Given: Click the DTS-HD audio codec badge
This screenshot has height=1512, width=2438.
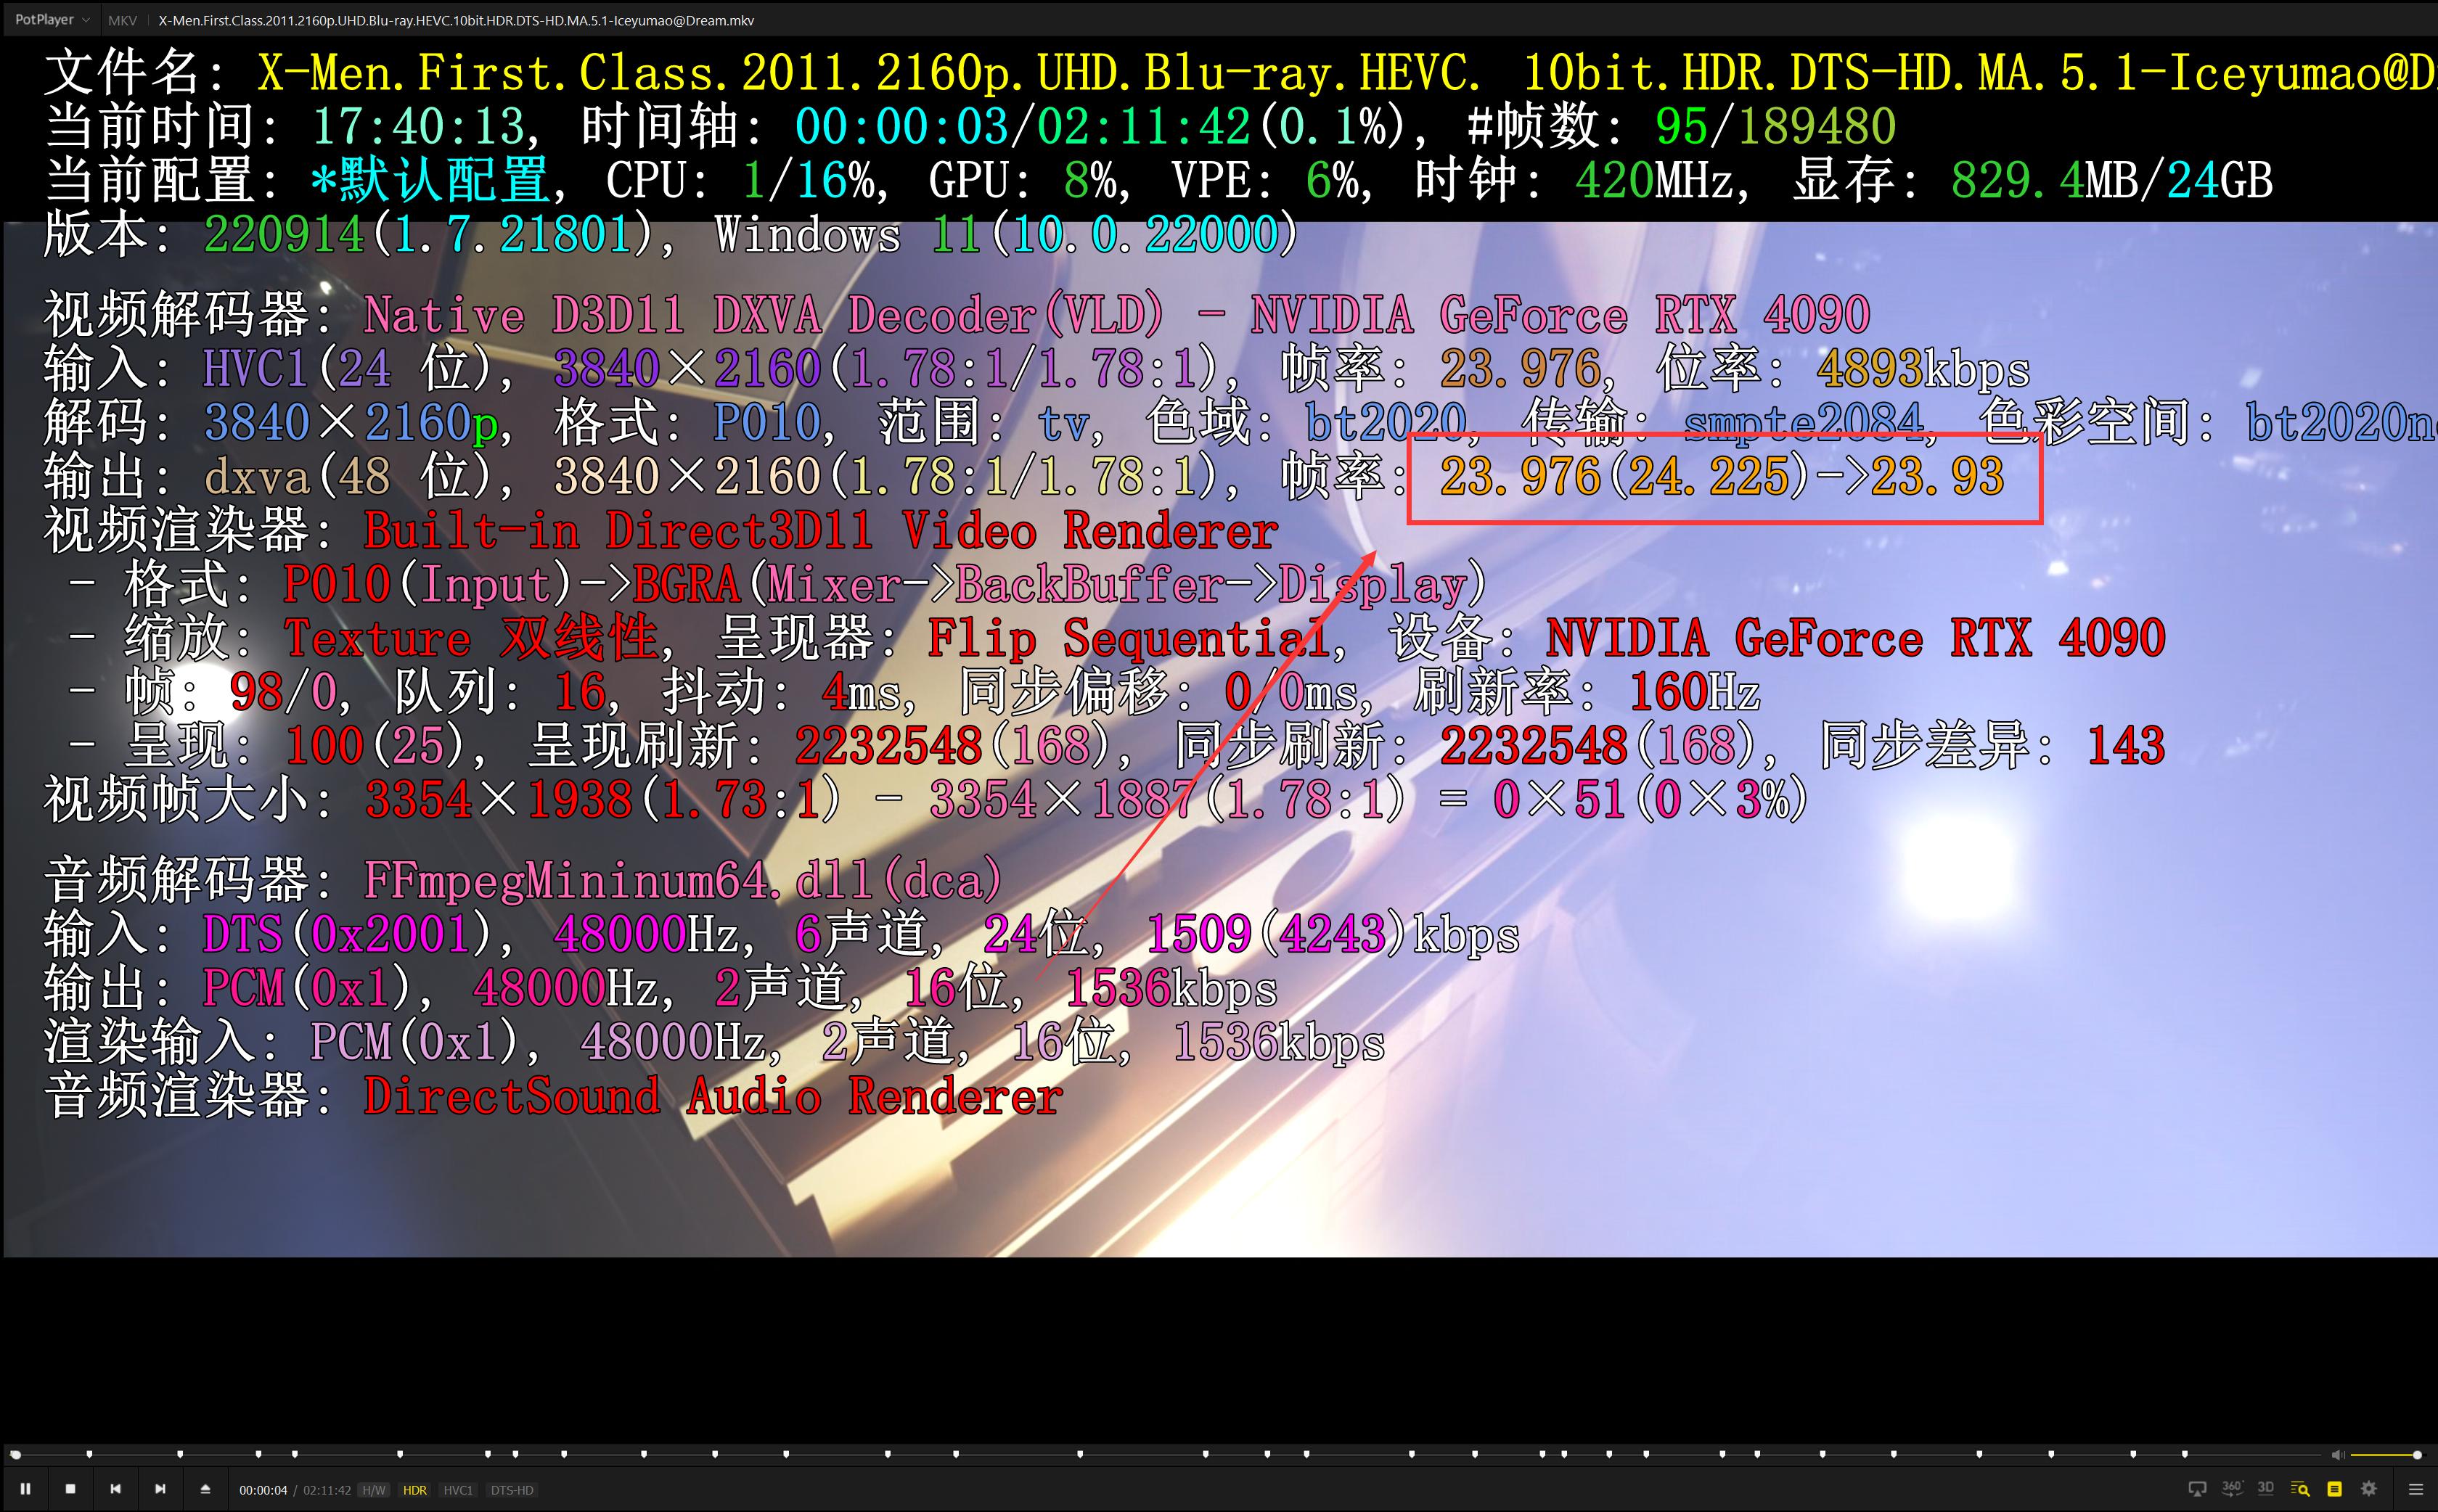Looking at the screenshot, I should click(511, 1490).
